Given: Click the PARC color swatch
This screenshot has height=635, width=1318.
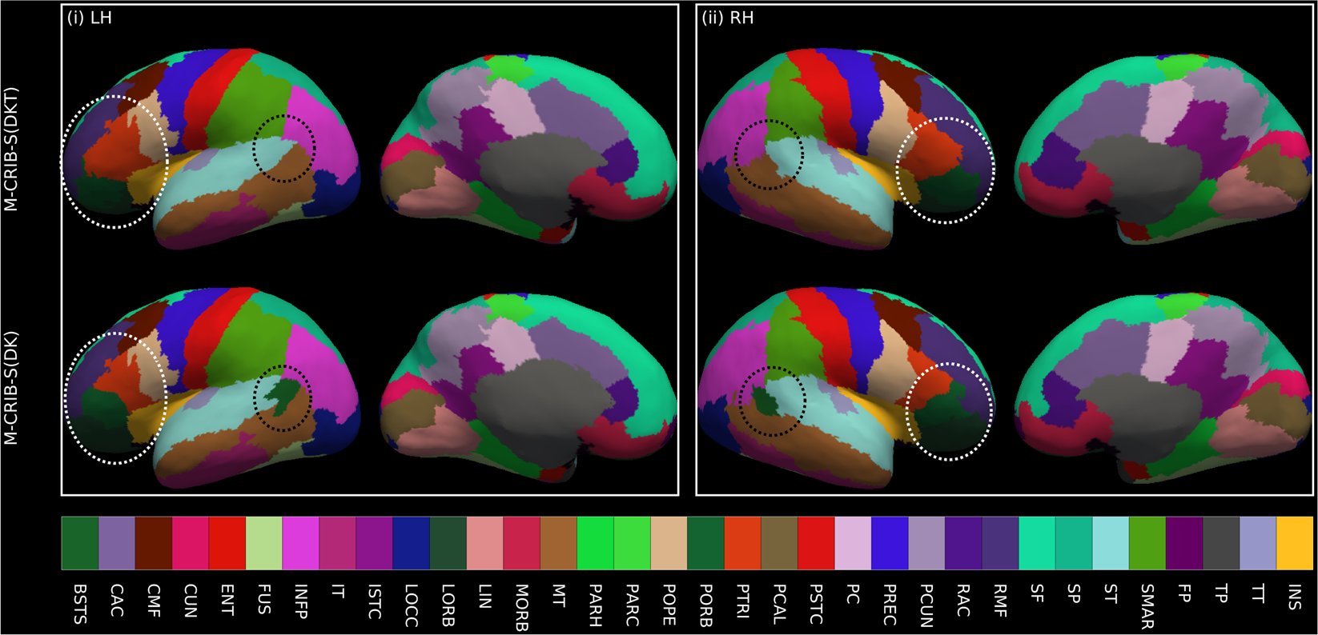Looking at the screenshot, I should [x=633, y=543].
